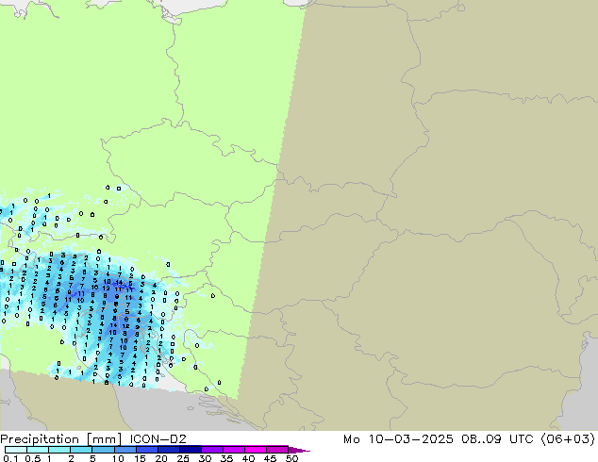Click the legend value '50'
The image size is (598, 462).
click(291, 458)
